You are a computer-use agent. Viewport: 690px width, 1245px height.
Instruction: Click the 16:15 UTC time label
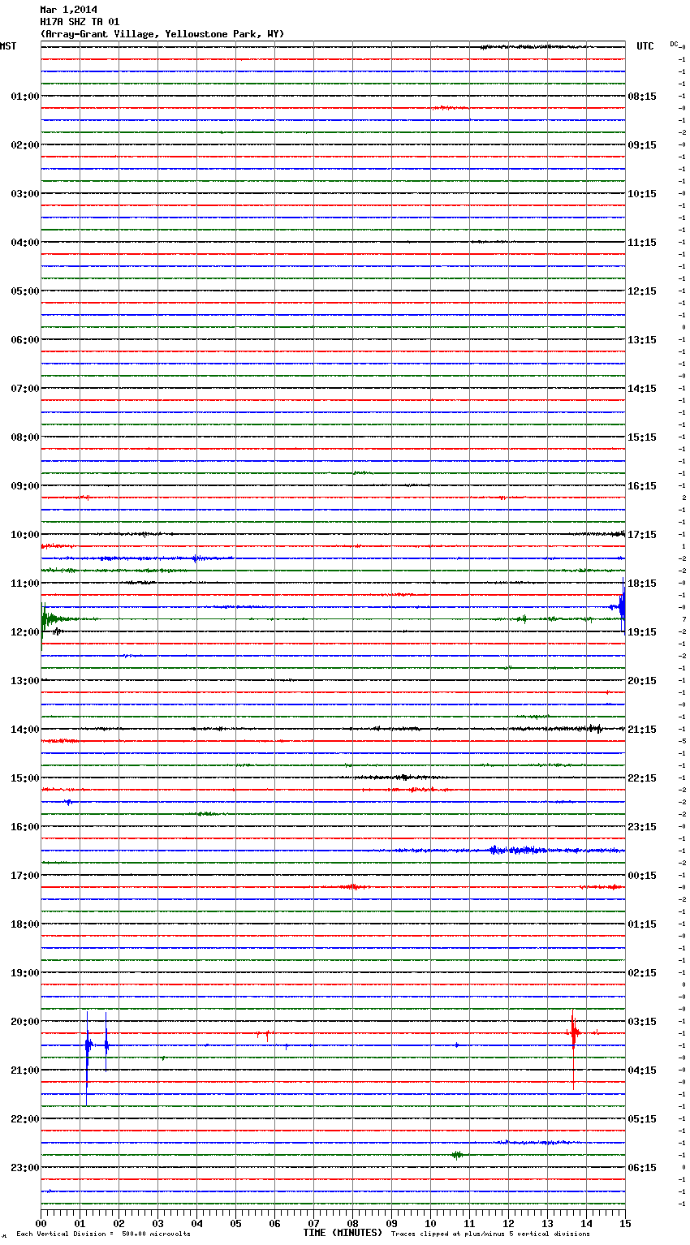642,485
